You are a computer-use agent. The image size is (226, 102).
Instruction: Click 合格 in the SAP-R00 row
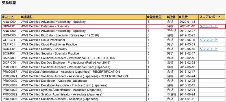point(170,58)
